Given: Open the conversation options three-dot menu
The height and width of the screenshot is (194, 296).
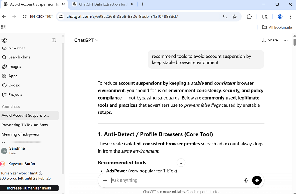Looking at the screenshot, I should (x=285, y=40).
